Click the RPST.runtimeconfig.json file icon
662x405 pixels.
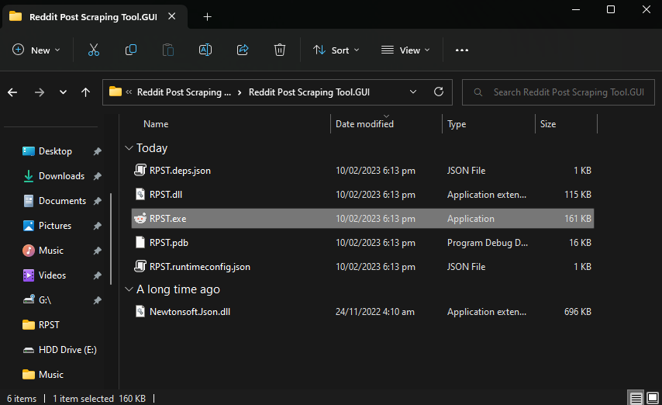tap(140, 267)
